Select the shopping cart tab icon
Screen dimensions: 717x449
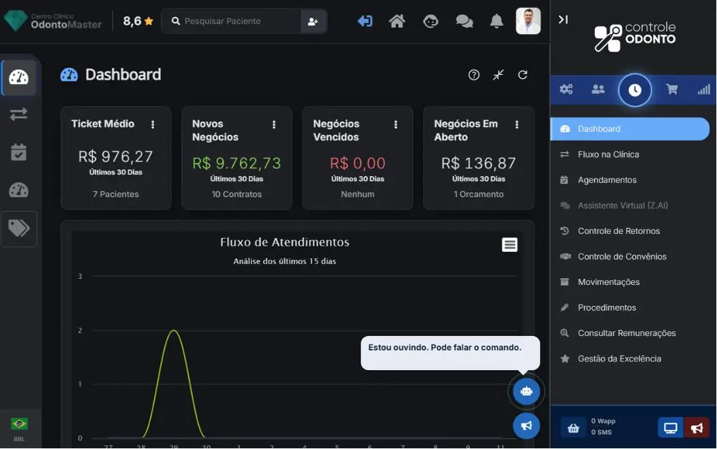coord(672,89)
